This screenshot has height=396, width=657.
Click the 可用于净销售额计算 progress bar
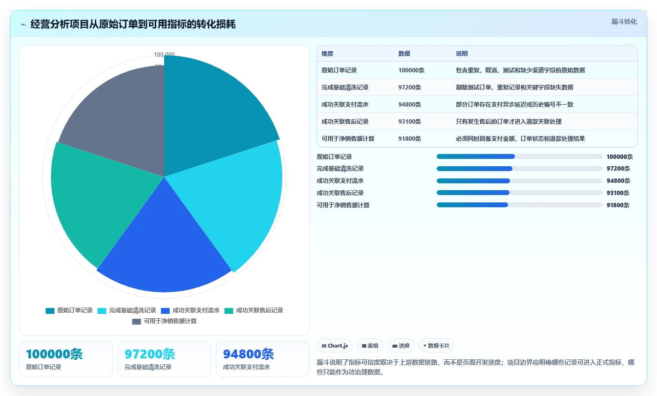point(519,205)
